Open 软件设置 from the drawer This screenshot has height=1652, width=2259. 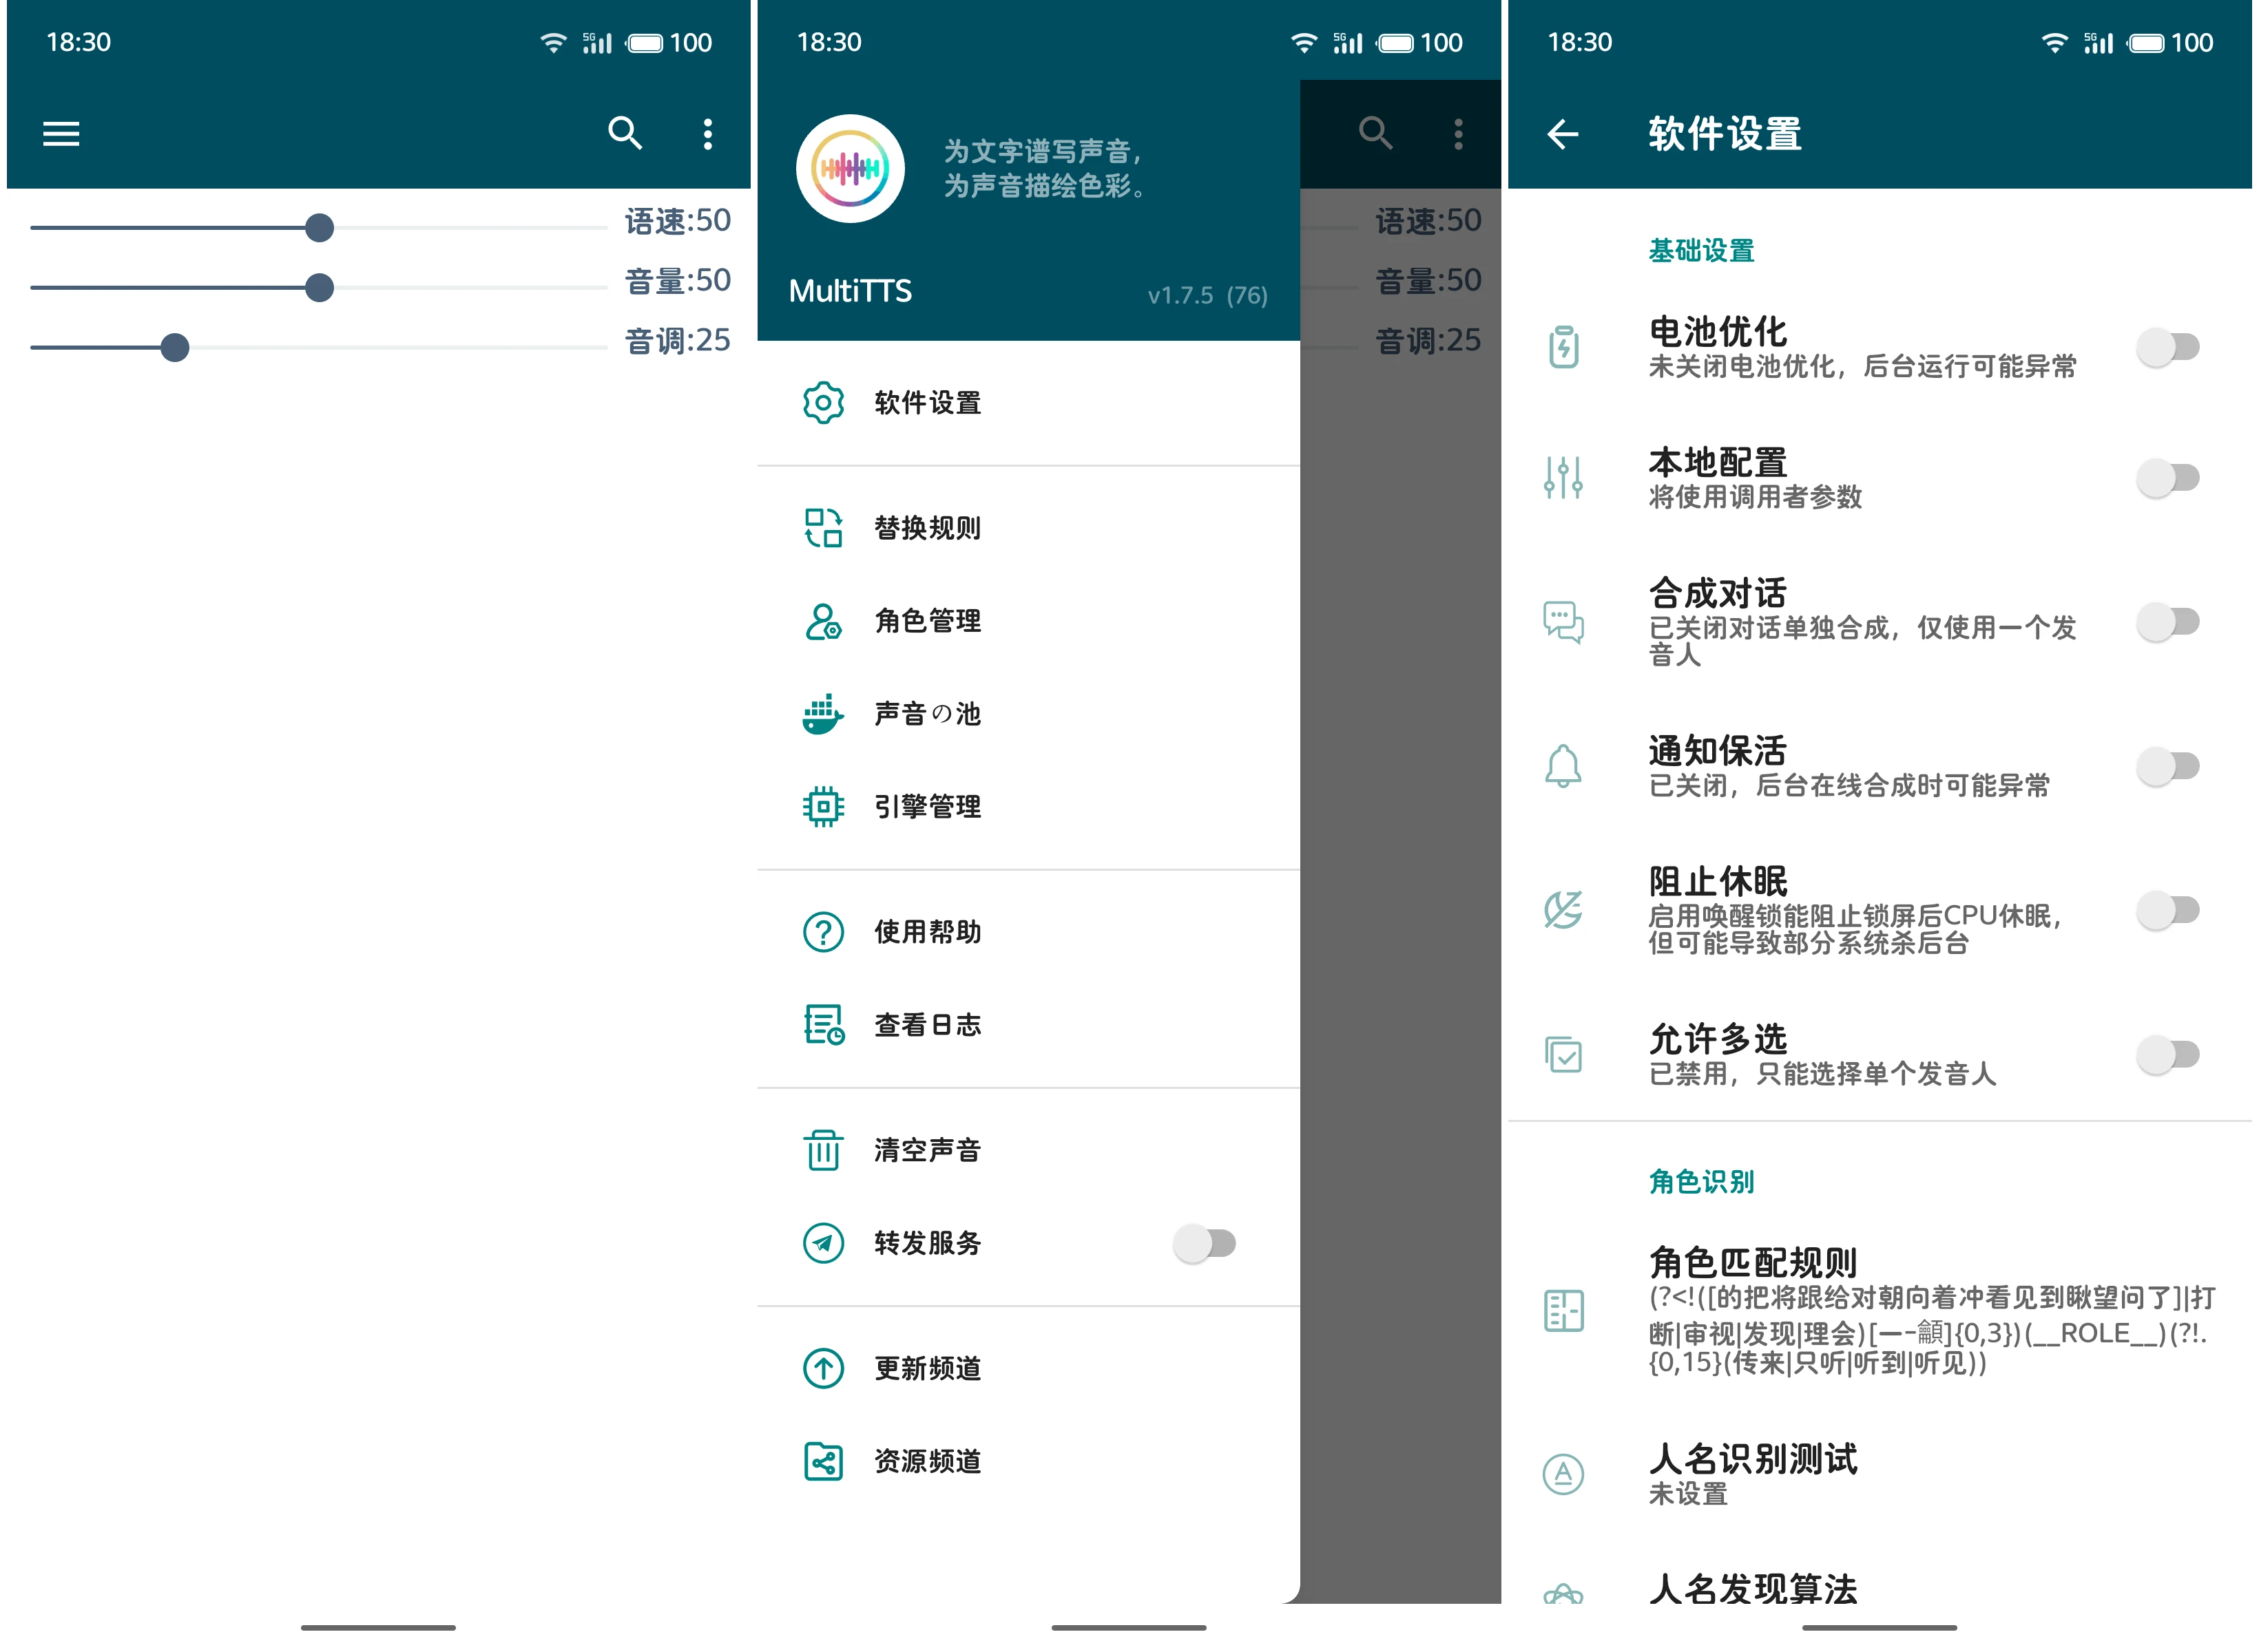[x=1028, y=403]
